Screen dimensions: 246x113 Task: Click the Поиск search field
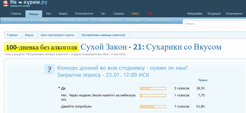pos(214,24)
